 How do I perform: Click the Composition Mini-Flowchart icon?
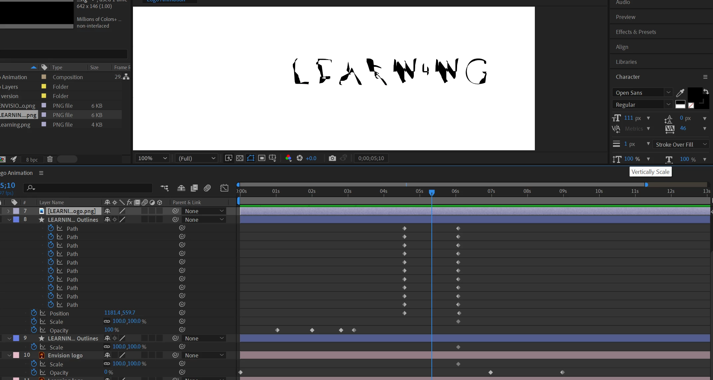pos(165,188)
